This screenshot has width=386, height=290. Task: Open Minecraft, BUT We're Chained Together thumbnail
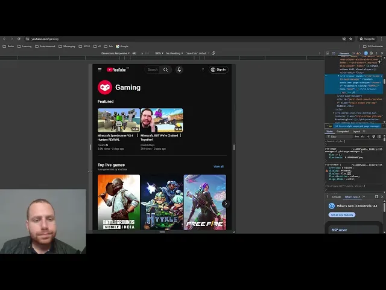coord(162,120)
